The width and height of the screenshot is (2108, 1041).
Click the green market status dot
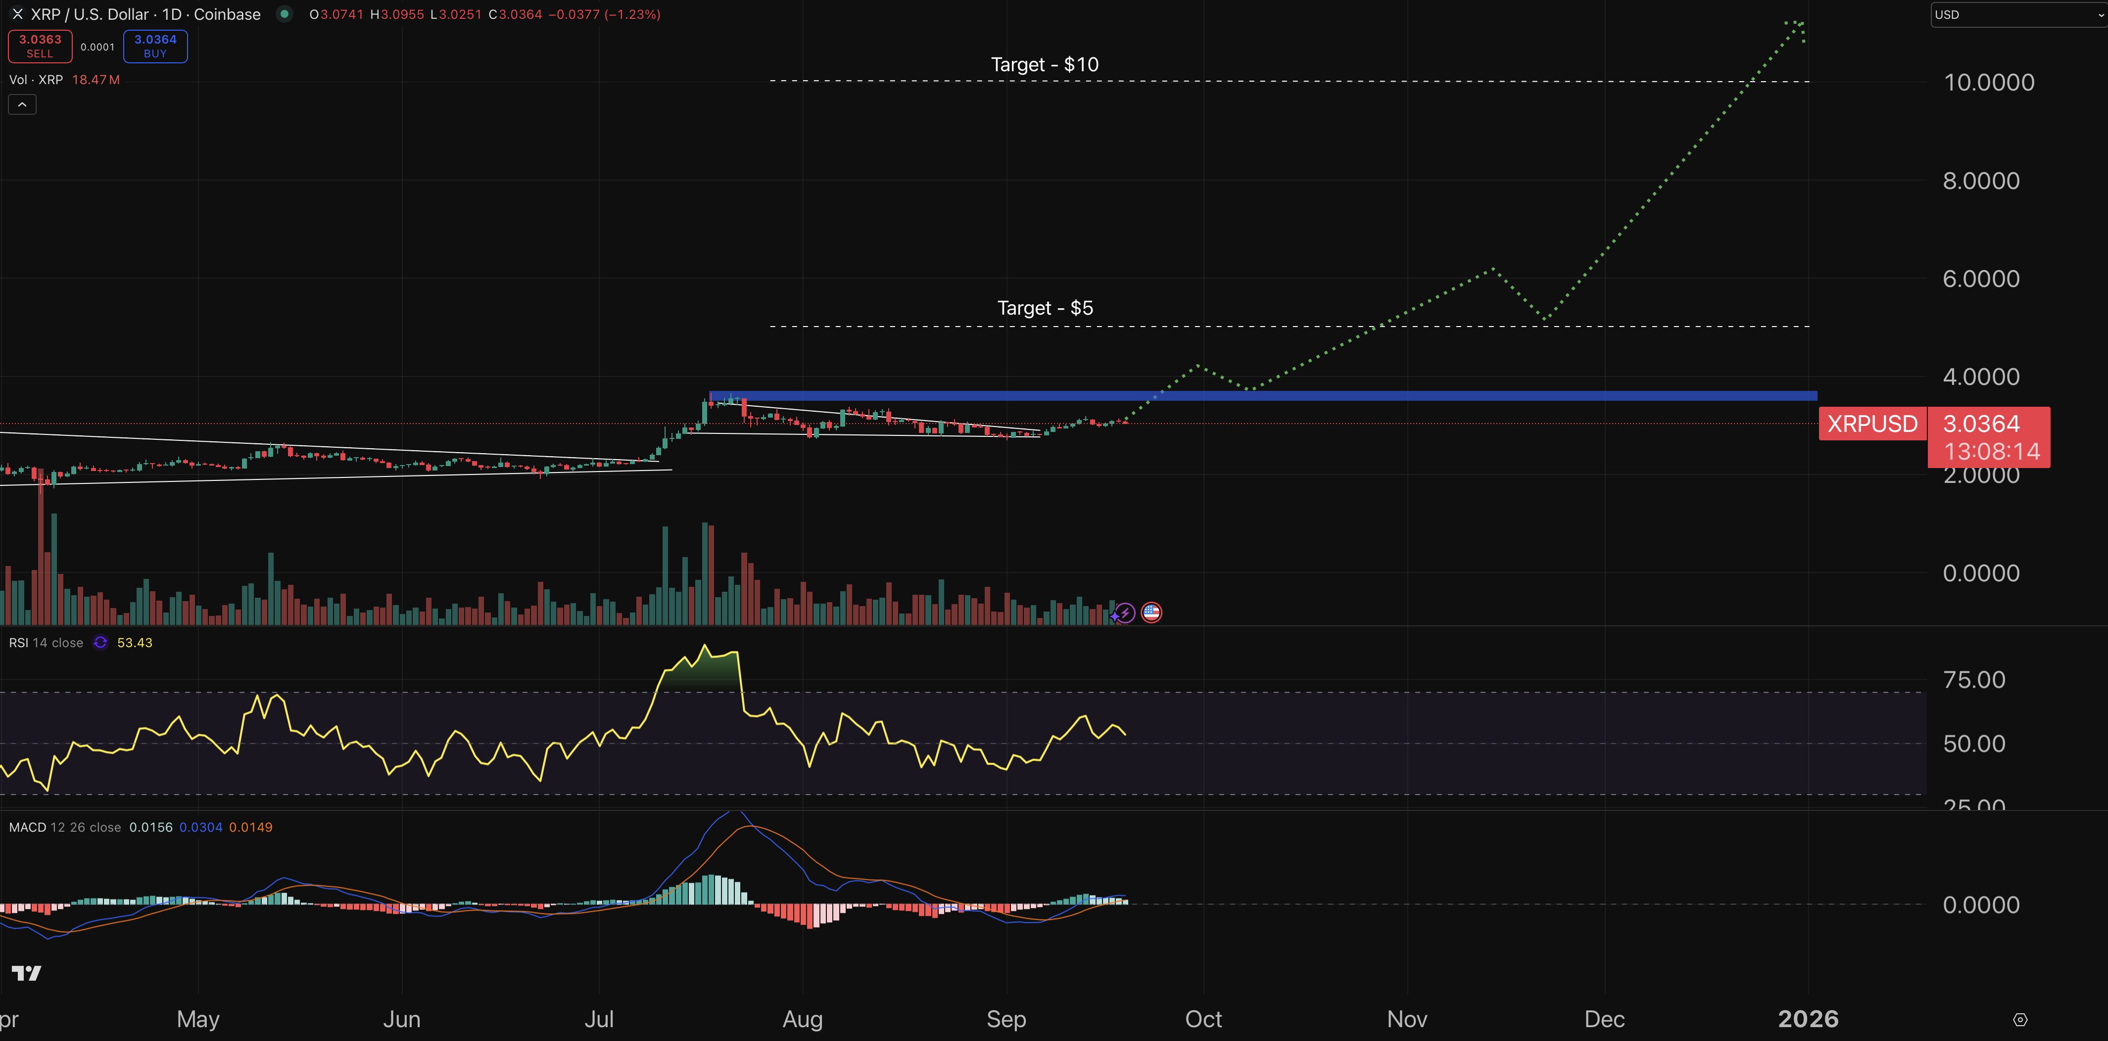tap(284, 14)
